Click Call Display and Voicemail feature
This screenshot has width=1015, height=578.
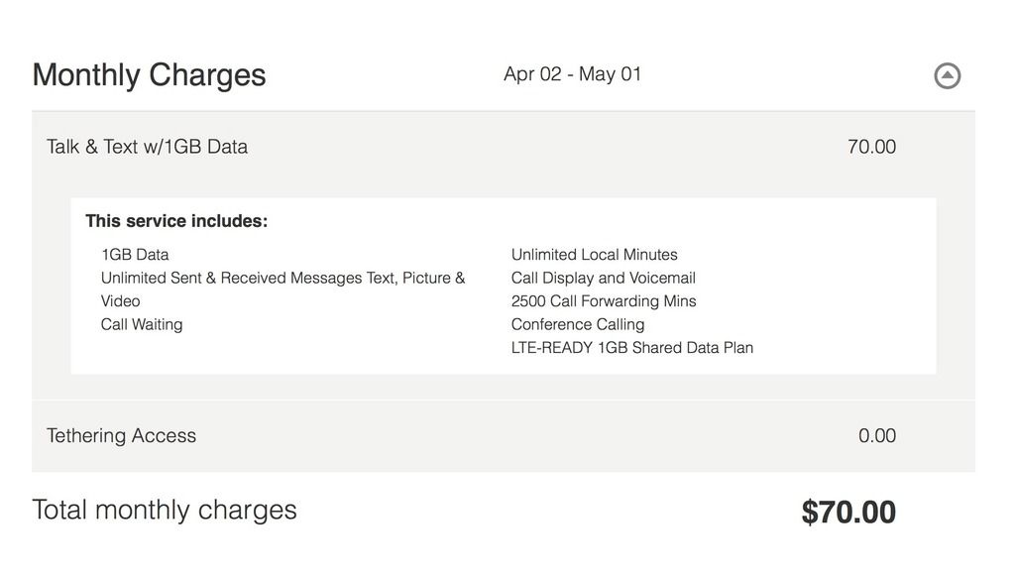pyautogui.click(x=604, y=279)
